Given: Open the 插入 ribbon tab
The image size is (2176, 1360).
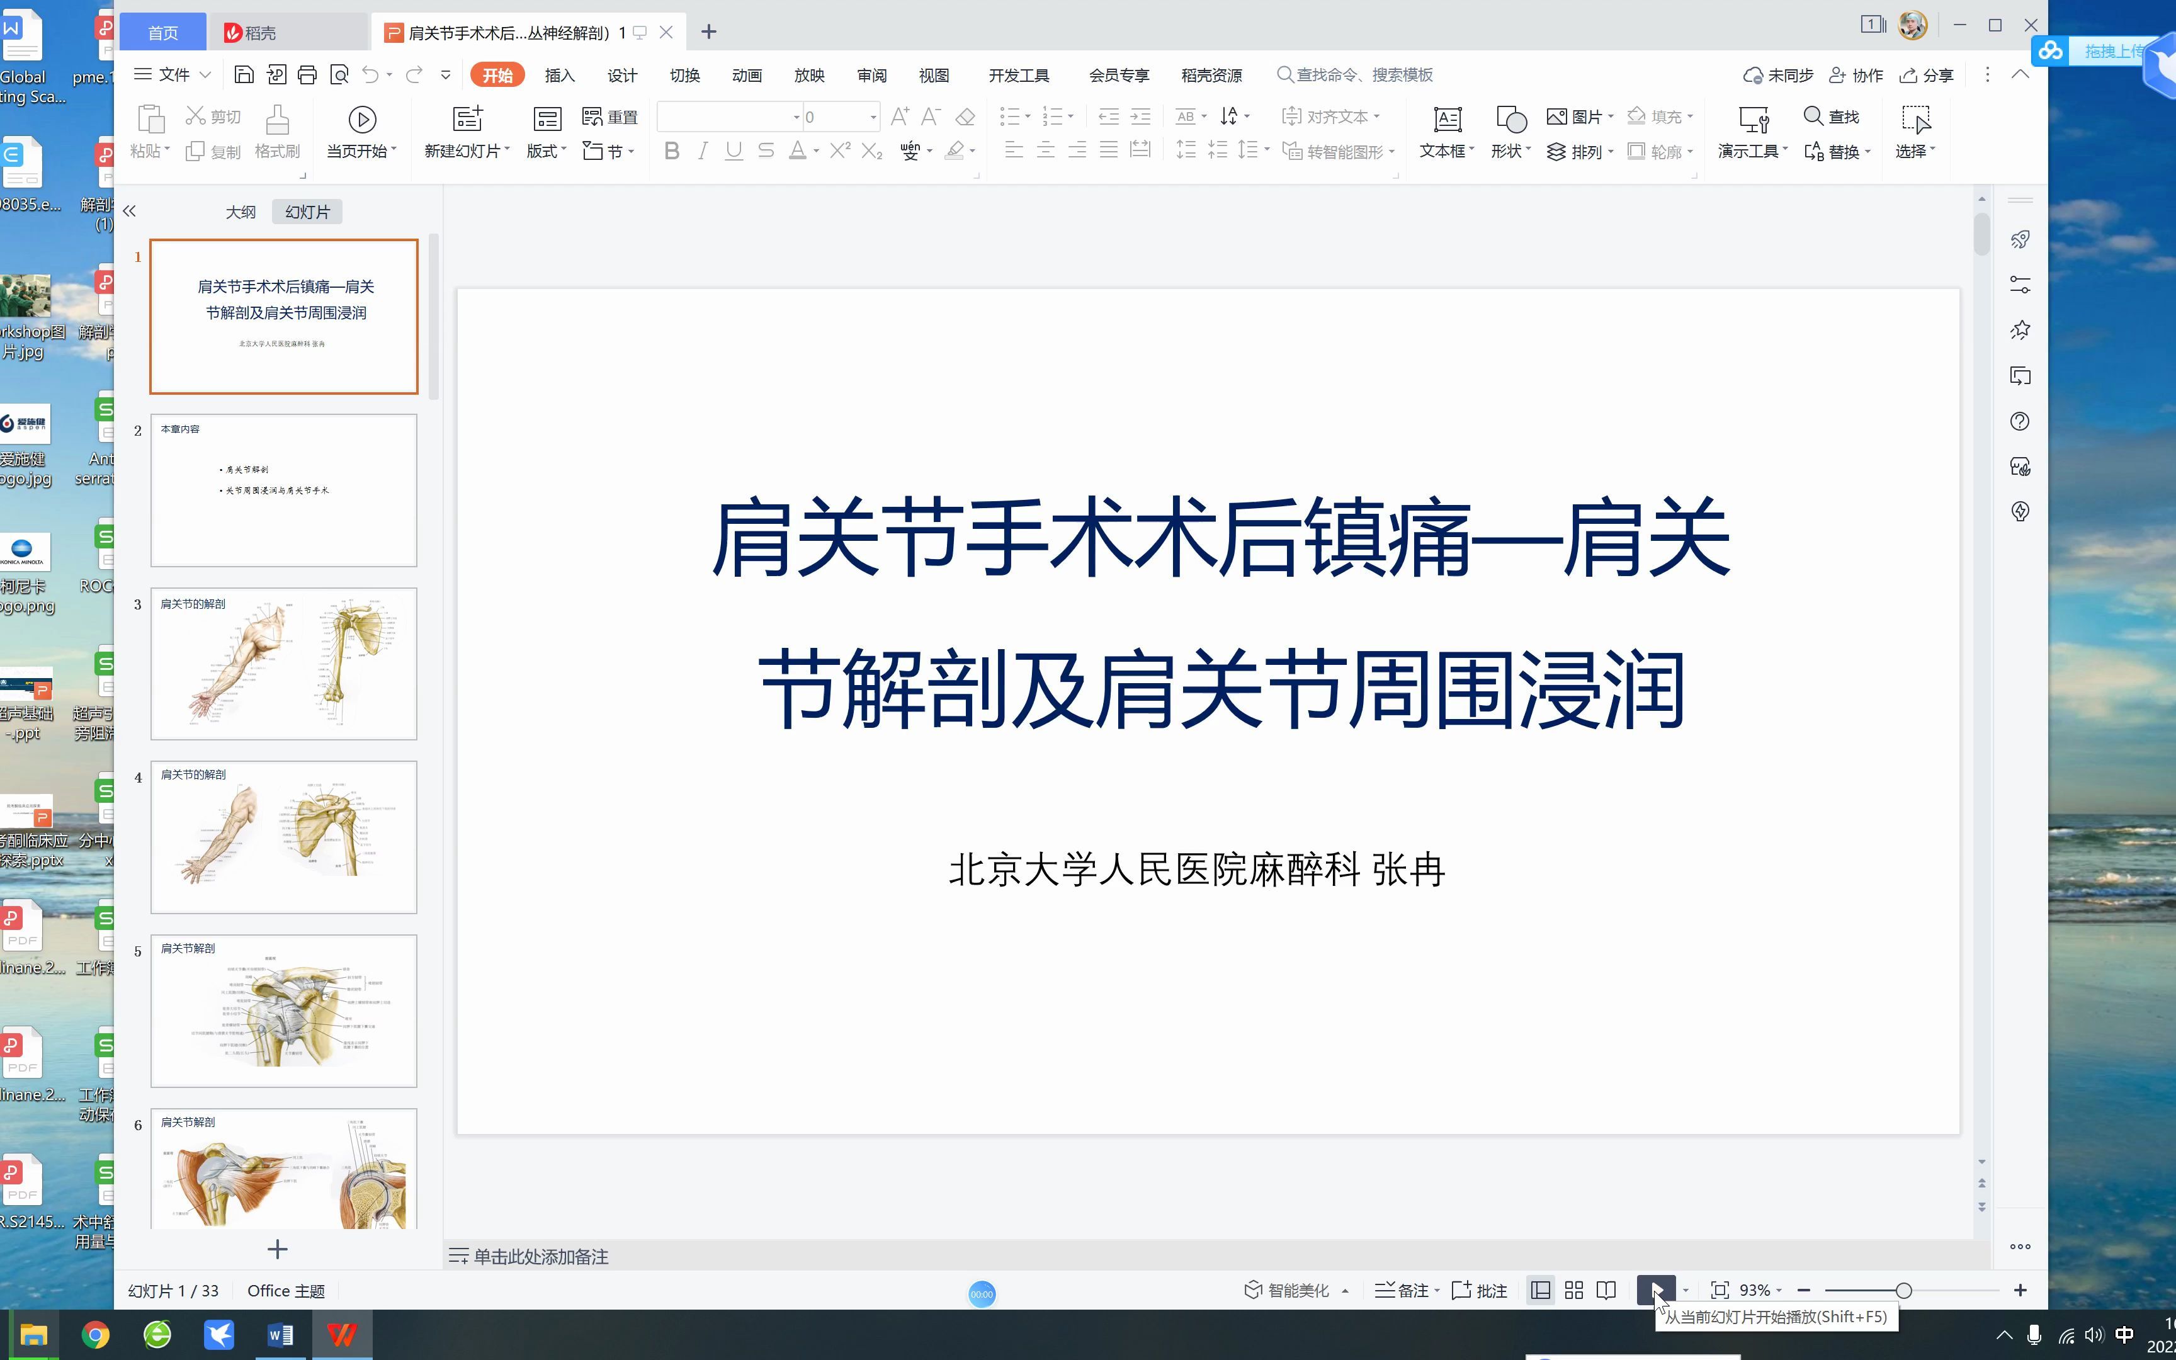Looking at the screenshot, I should (x=559, y=75).
